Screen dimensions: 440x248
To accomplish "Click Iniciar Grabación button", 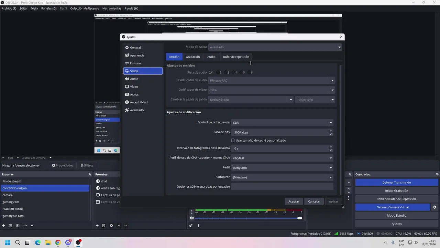I will point(396,191).
